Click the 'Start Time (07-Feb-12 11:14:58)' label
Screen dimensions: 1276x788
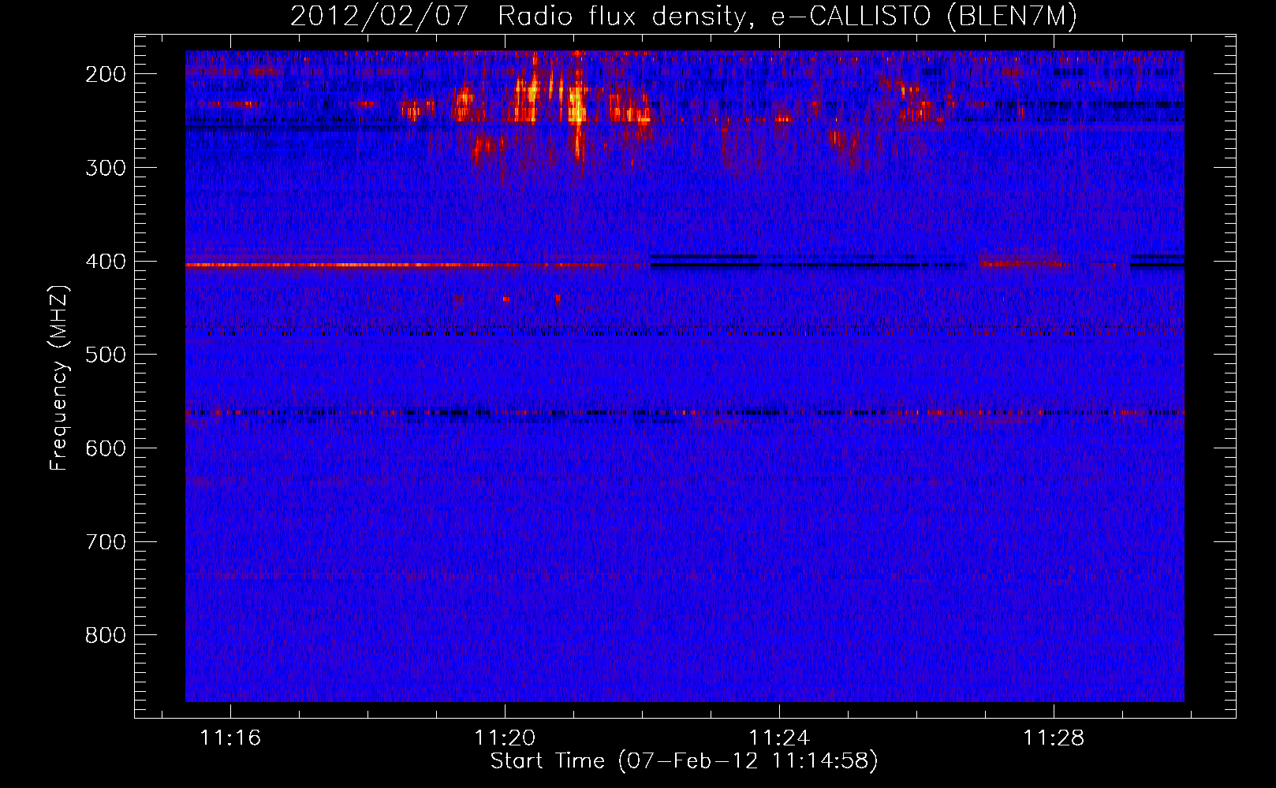[x=684, y=761]
